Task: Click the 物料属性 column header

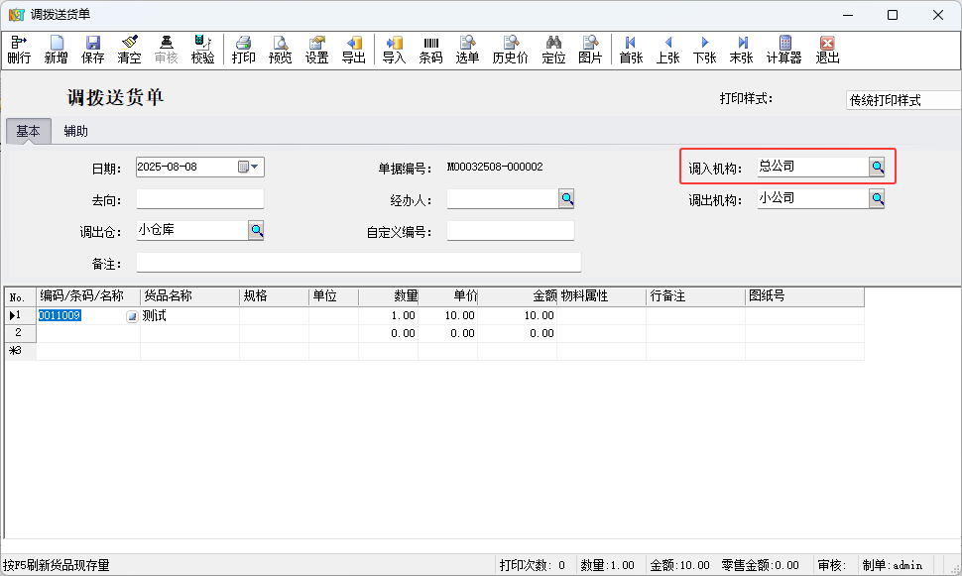Action: click(601, 296)
